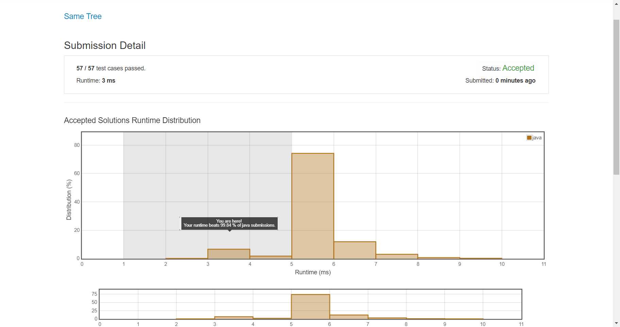This screenshot has height=327, width=620.
Task: Click '57 / 57 test cases passed.' text
Action: tap(111, 68)
